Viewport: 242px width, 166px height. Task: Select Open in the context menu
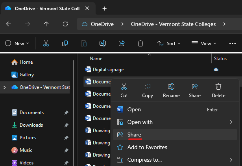coord(175,109)
